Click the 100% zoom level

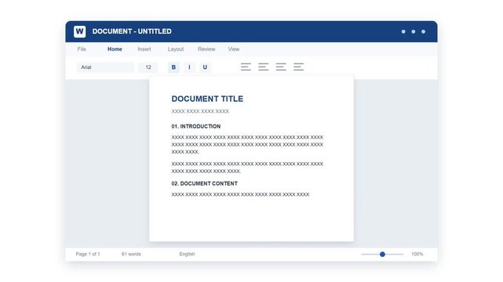417,254
